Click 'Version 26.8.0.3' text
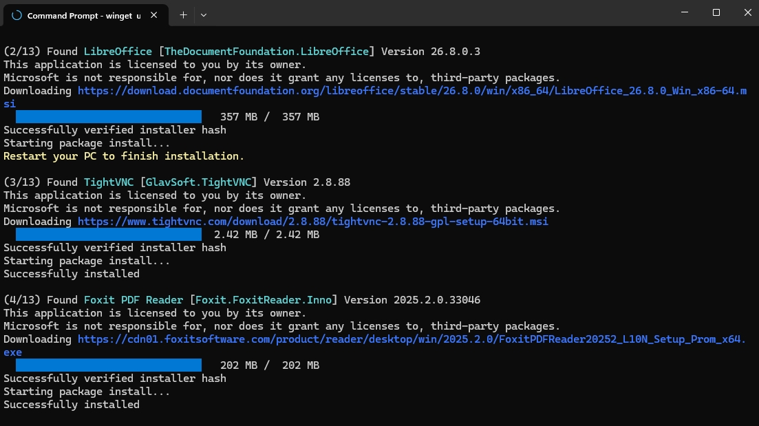 [x=431, y=52]
